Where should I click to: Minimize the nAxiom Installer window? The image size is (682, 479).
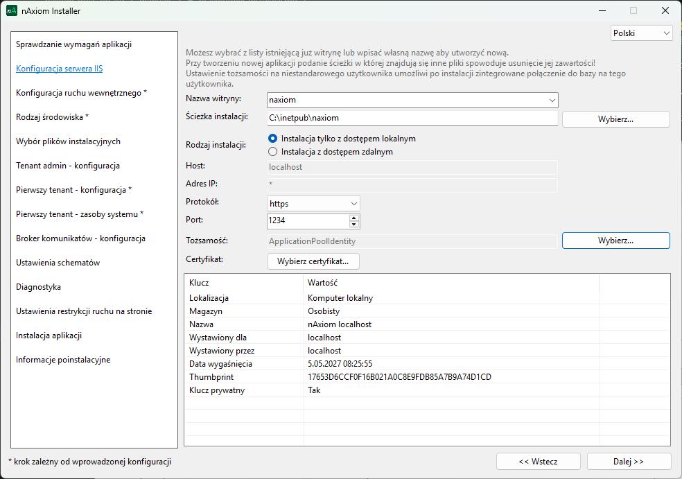[602, 11]
